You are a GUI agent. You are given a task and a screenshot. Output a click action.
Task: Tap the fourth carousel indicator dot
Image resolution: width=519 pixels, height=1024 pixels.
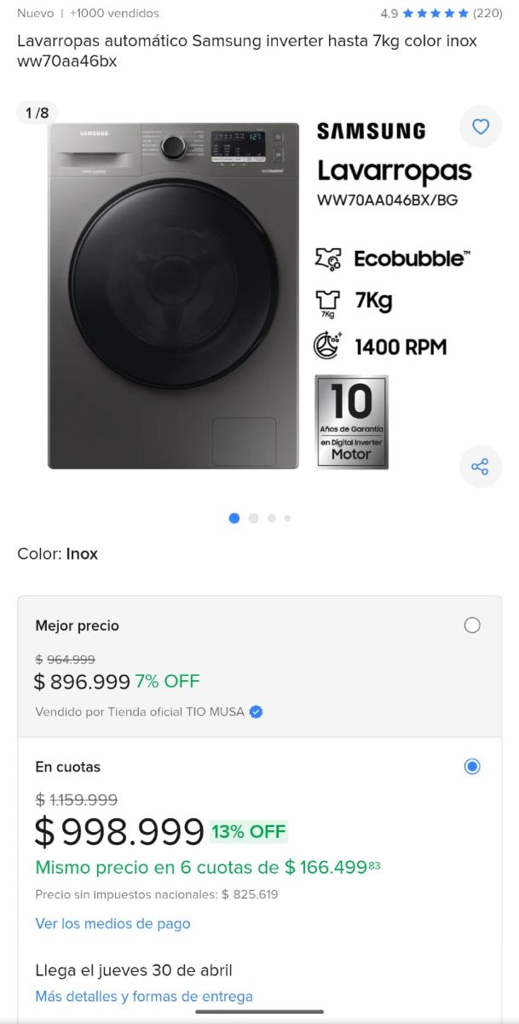pyautogui.click(x=287, y=518)
